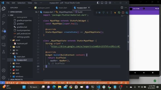Open the Explorer view in activity bar
This screenshot has height=90, width=161.
pyautogui.click(x=4, y=8)
